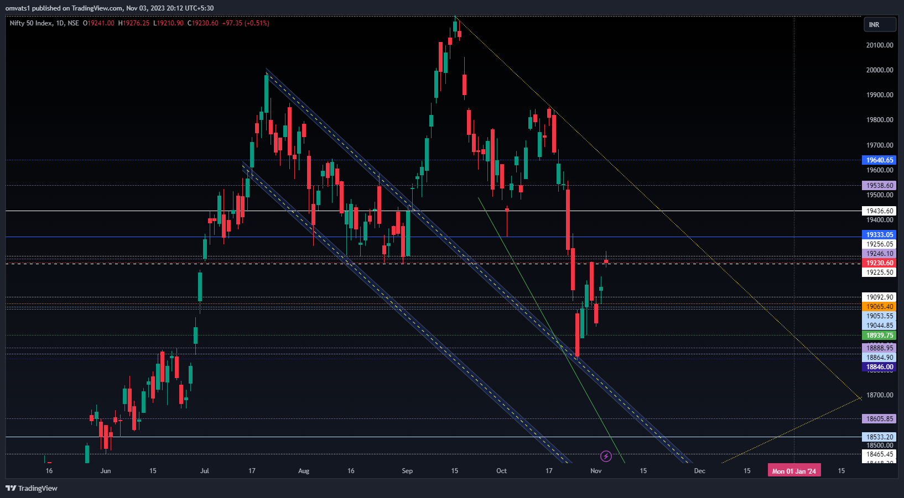Click the light blue 18533.20 price label
This screenshot has width=904, height=498.
pos(879,437)
